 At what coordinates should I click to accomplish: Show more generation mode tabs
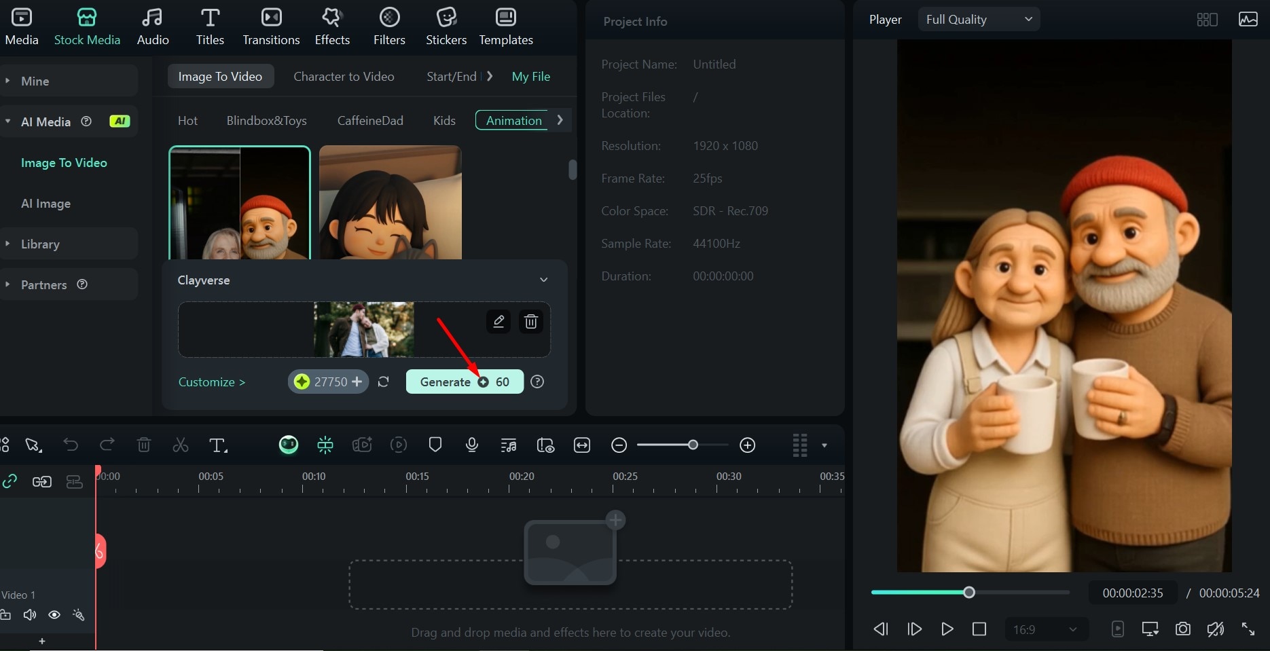pyautogui.click(x=490, y=76)
